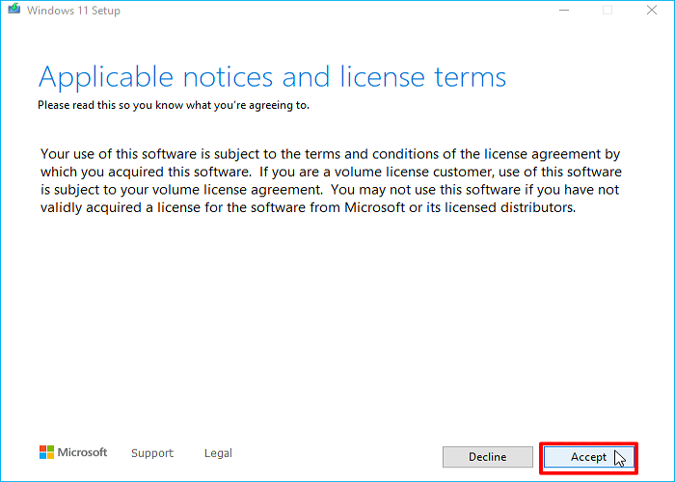Close the Windows 11 Setup window
The image size is (675, 482).
click(x=652, y=10)
